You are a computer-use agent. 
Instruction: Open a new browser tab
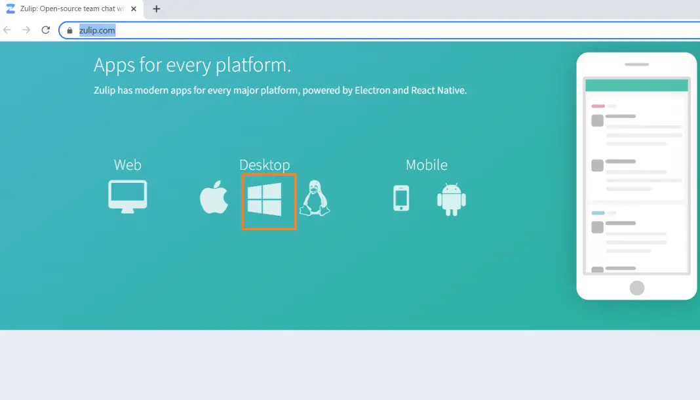pos(157,9)
